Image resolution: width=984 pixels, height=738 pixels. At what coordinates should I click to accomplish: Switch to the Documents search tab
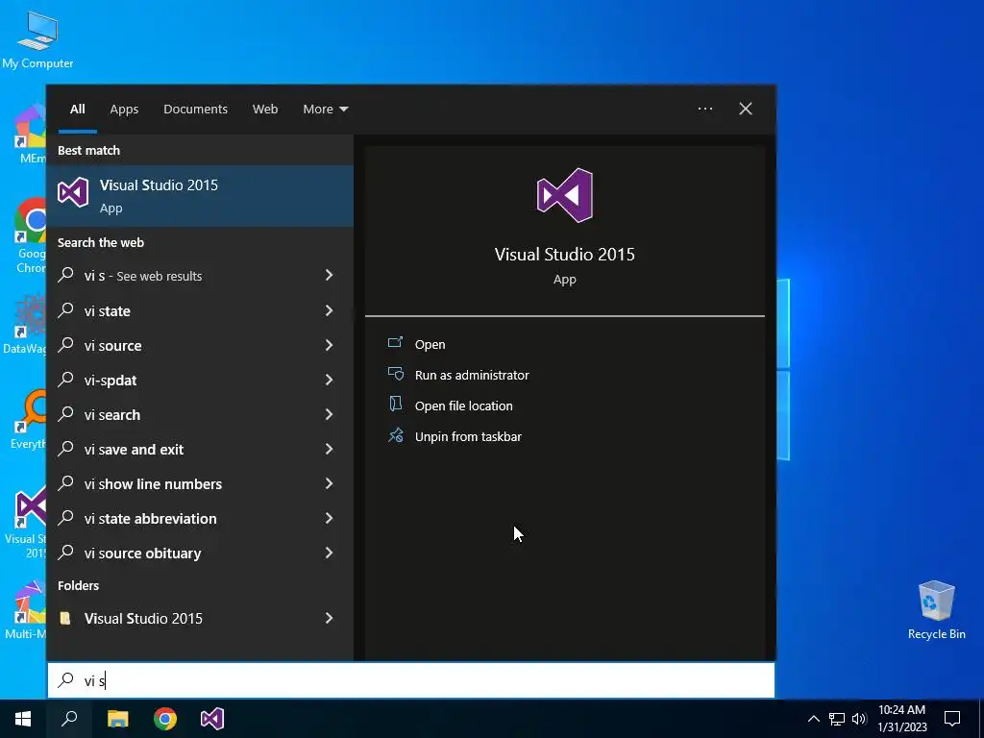point(195,109)
